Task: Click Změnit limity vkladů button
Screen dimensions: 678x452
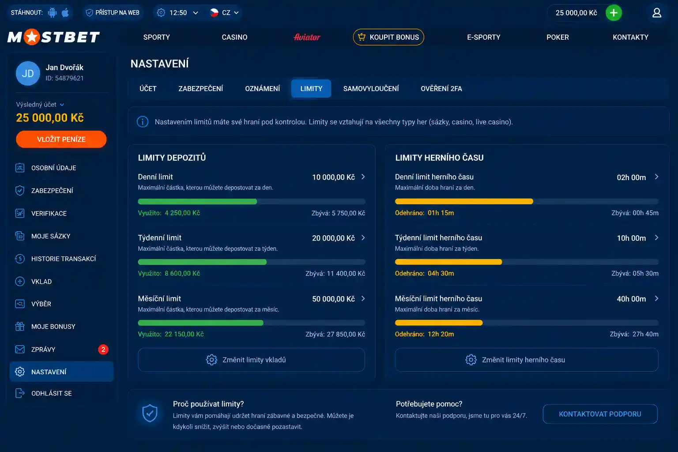Action: [x=252, y=360]
